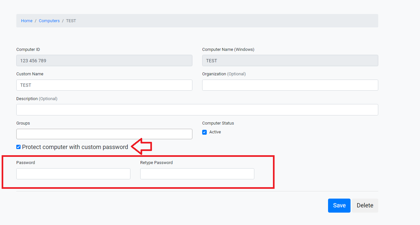The height and width of the screenshot is (225, 420).
Task: Open the Computers breadcrumb link
Action: tap(49, 21)
